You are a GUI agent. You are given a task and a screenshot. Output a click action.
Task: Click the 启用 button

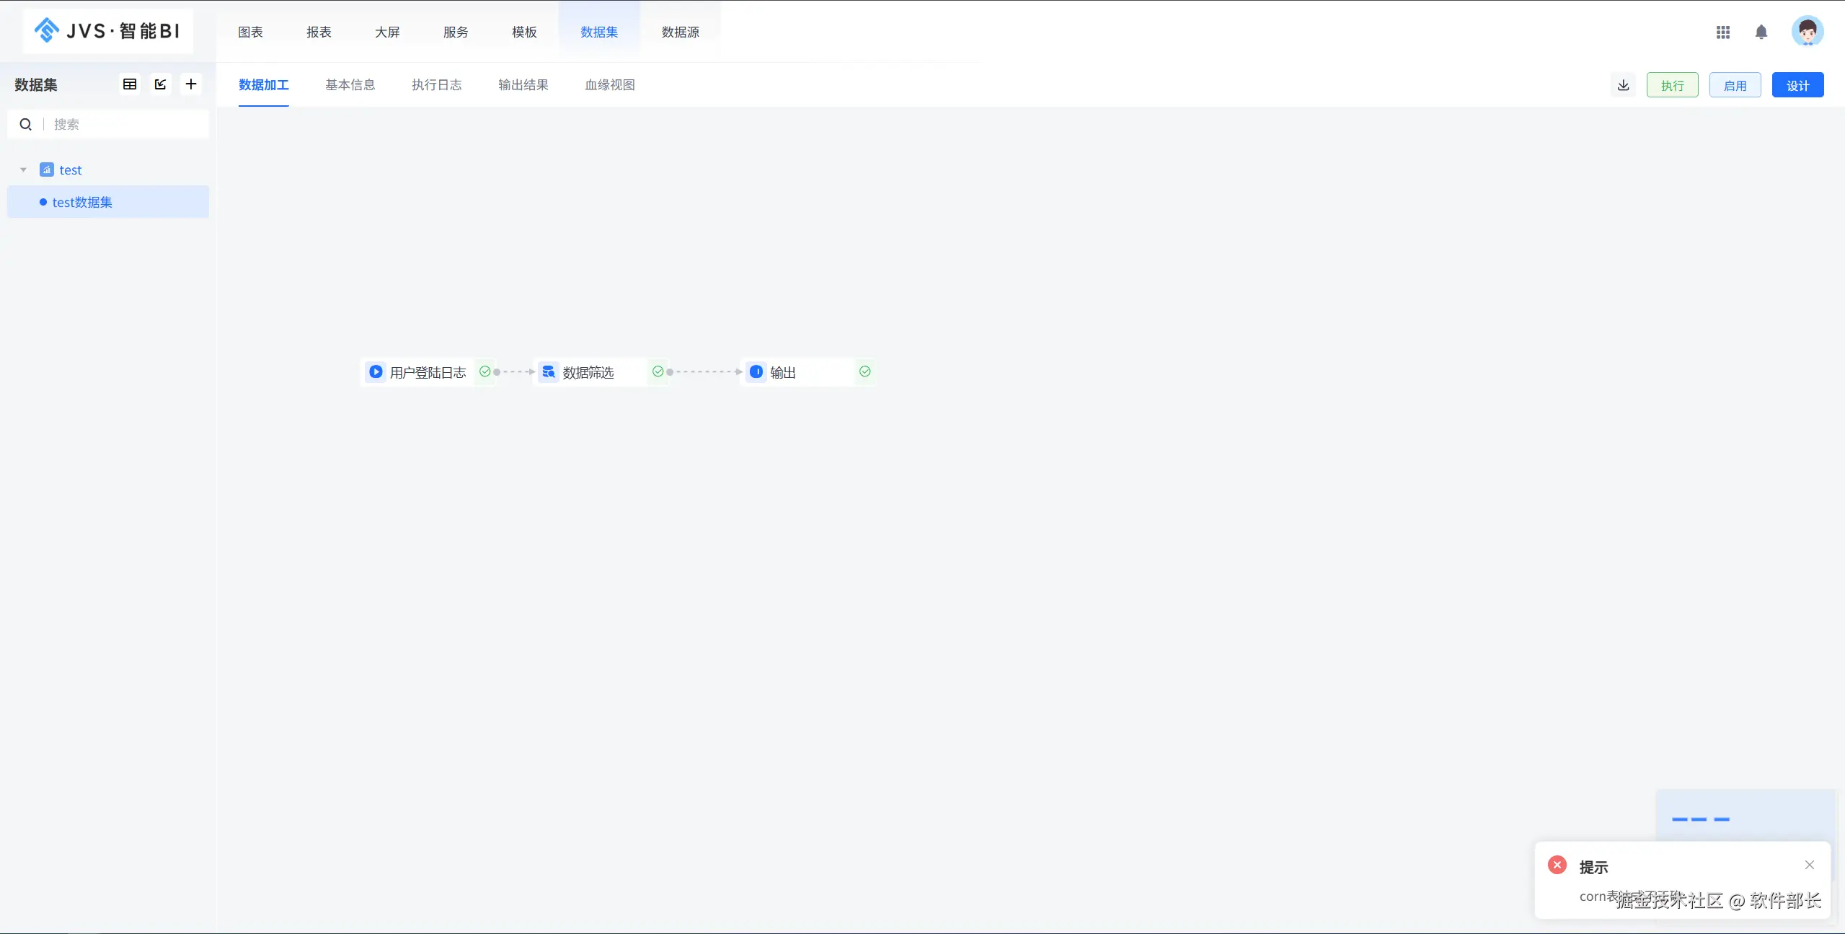pos(1735,85)
